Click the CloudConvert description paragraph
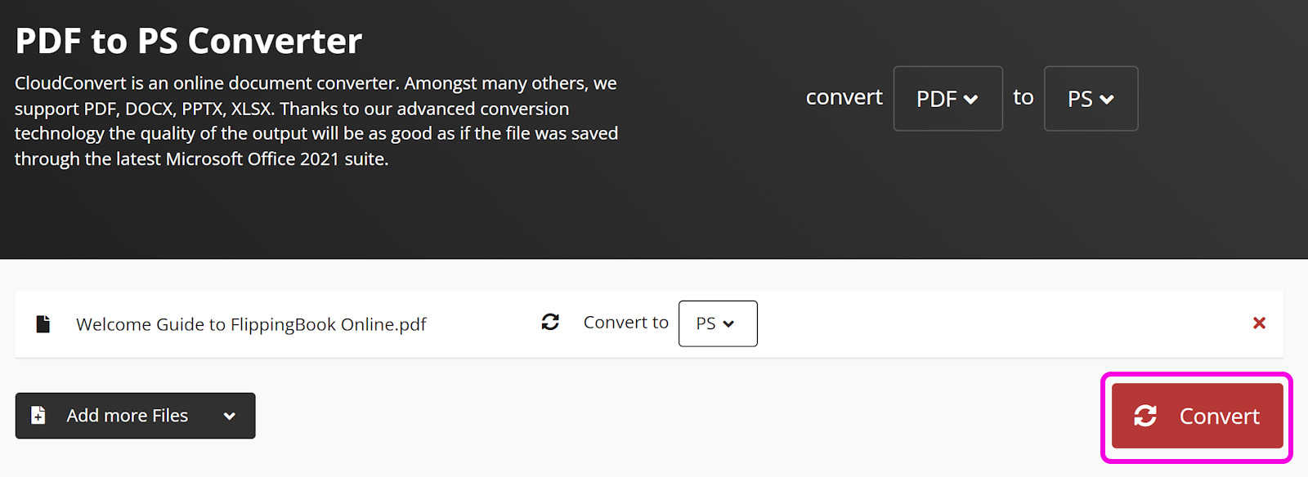The height and width of the screenshot is (477, 1308). (x=316, y=121)
